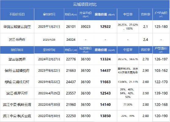Select unit area 126-197
The height and width of the screenshot is (122, 170).
coord(161,59)
